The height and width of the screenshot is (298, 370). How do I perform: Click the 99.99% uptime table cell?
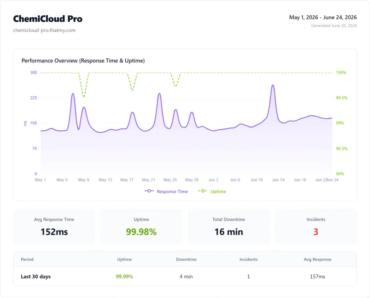(x=124, y=277)
